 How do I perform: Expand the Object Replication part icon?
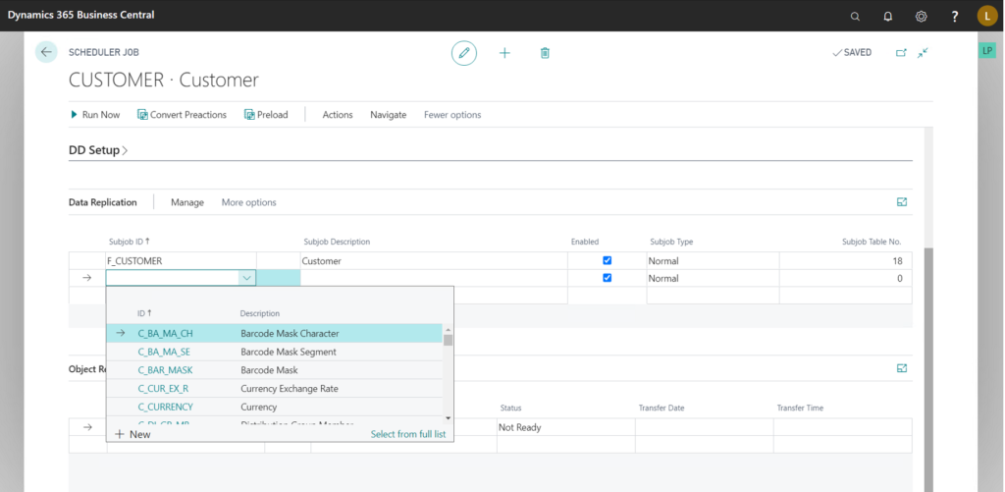(x=902, y=368)
